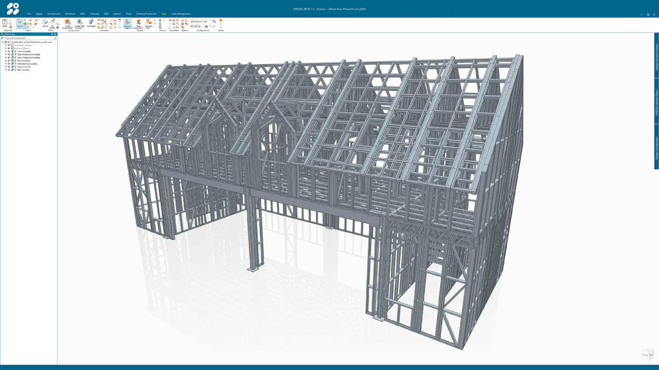Open the Design Configurator side panel
Viewport: 659px width, 370px height.
pos(656,147)
